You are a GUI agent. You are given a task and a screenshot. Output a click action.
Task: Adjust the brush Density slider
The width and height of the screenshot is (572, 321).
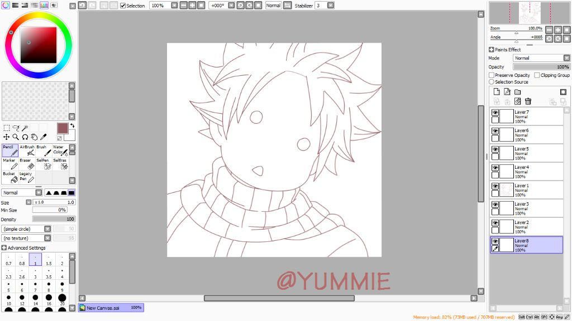(x=54, y=219)
